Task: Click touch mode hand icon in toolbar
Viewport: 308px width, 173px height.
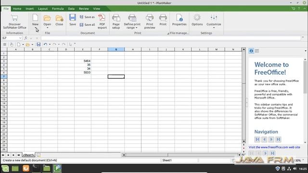Action: (12, 45)
